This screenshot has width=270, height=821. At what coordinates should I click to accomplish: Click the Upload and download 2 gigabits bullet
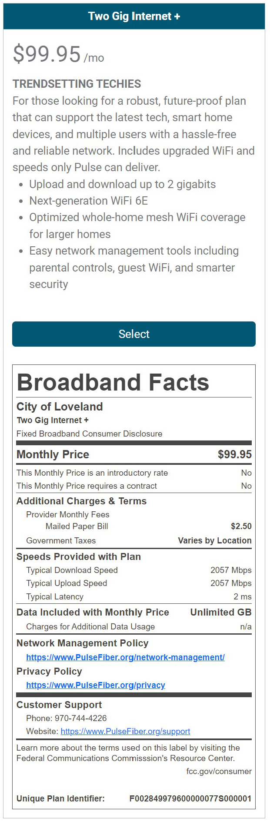[x=123, y=184]
